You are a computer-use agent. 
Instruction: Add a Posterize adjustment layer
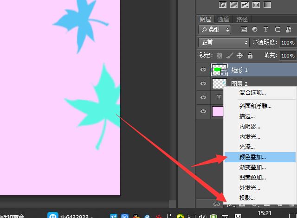click(234, 5)
